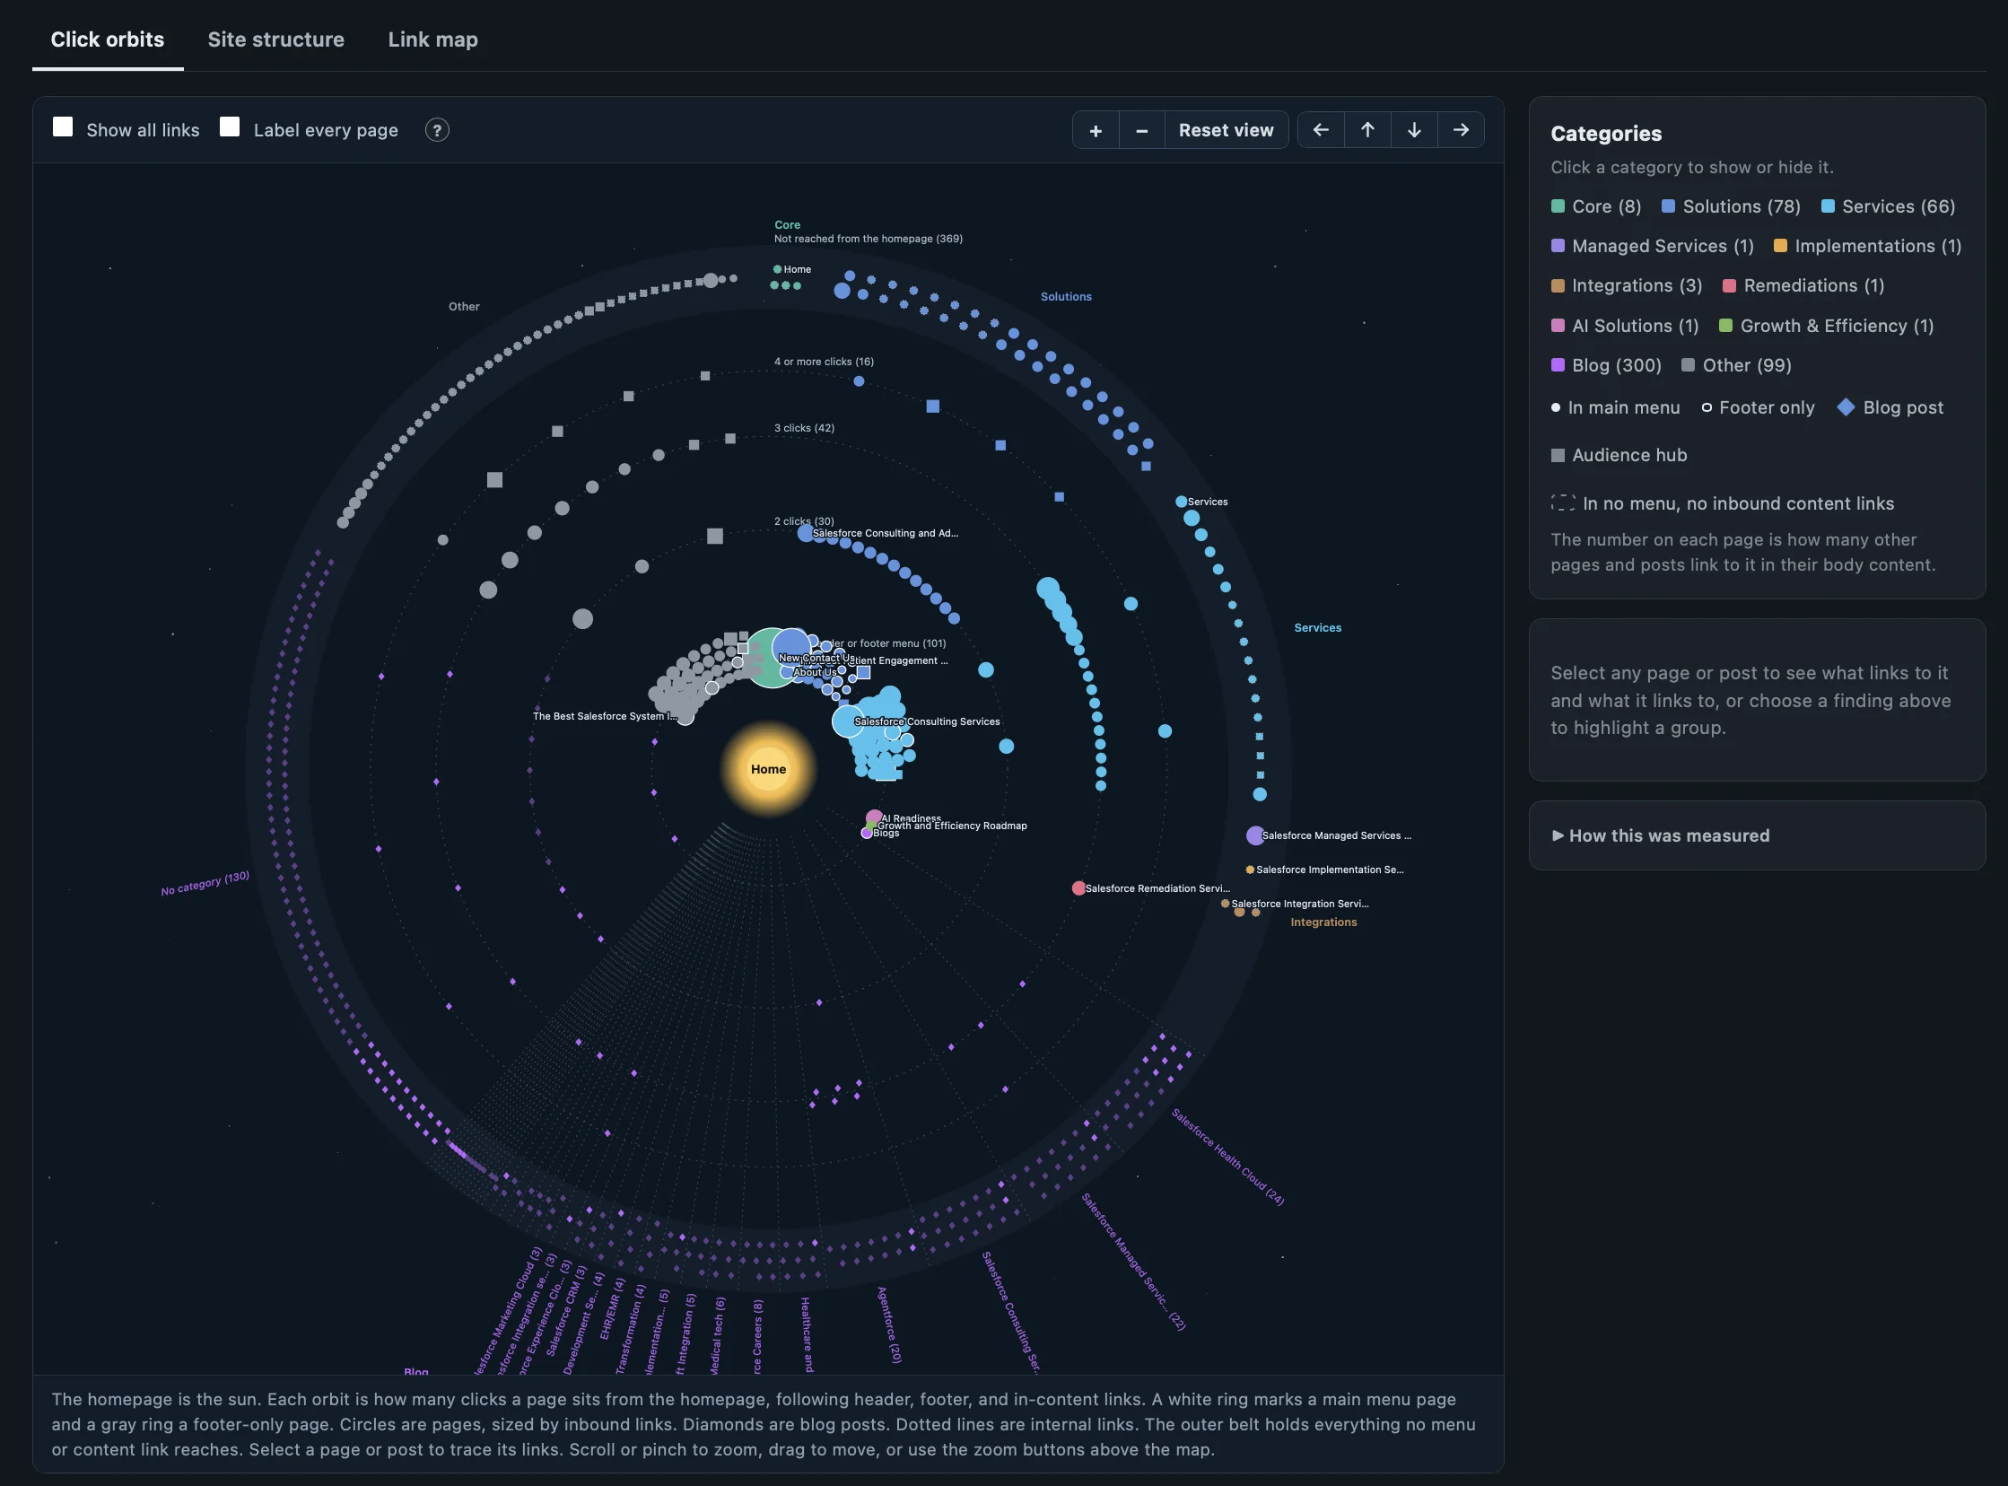The height and width of the screenshot is (1486, 2008).
Task: Click the No category (130) label
Action: tap(205, 883)
